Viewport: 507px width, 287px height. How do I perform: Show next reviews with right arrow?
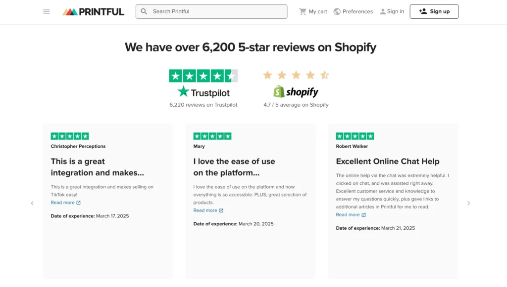tap(468, 203)
